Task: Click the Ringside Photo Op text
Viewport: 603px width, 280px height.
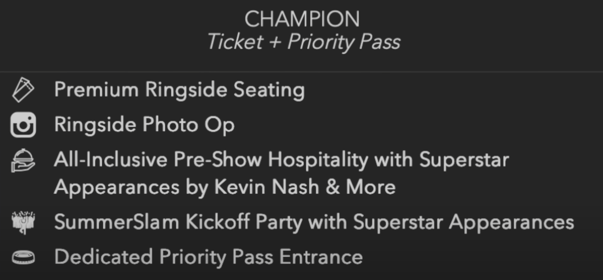Action: 144,125
